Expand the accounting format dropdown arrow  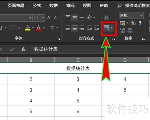[x=127, y=23]
